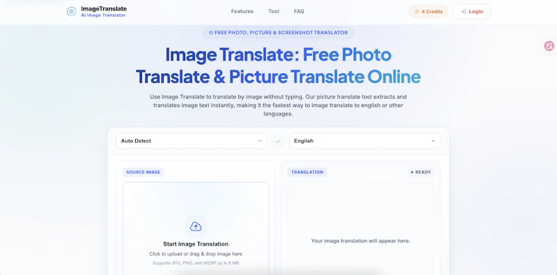The width and height of the screenshot is (557, 275).
Task: Click the TRANSLATION label
Action: [x=307, y=172]
